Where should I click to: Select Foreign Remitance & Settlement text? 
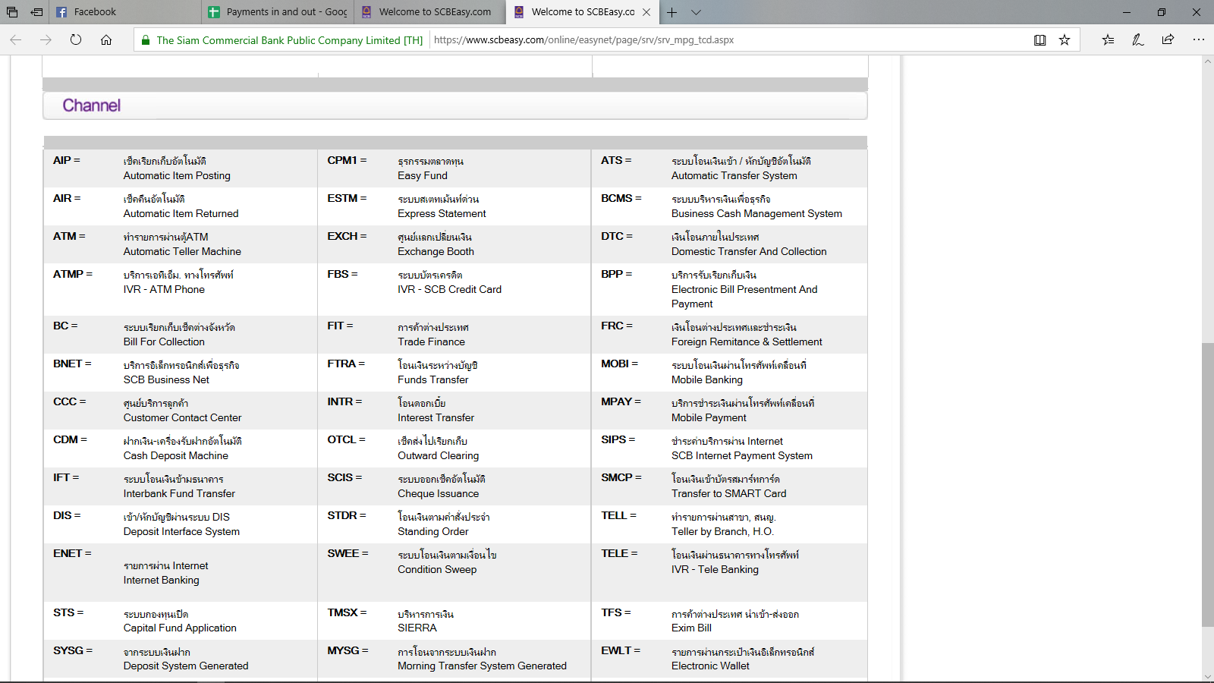click(747, 341)
